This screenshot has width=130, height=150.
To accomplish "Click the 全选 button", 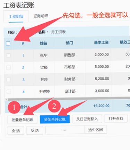I will pyautogui.click(x=16, y=131).
